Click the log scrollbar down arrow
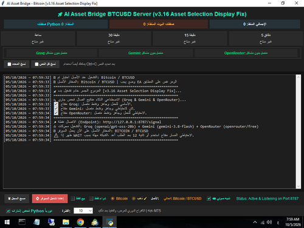304x228 pixels. (x=299, y=186)
